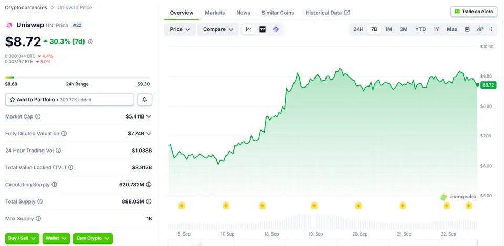Select the line chart view icon

pyautogui.click(x=249, y=29)
